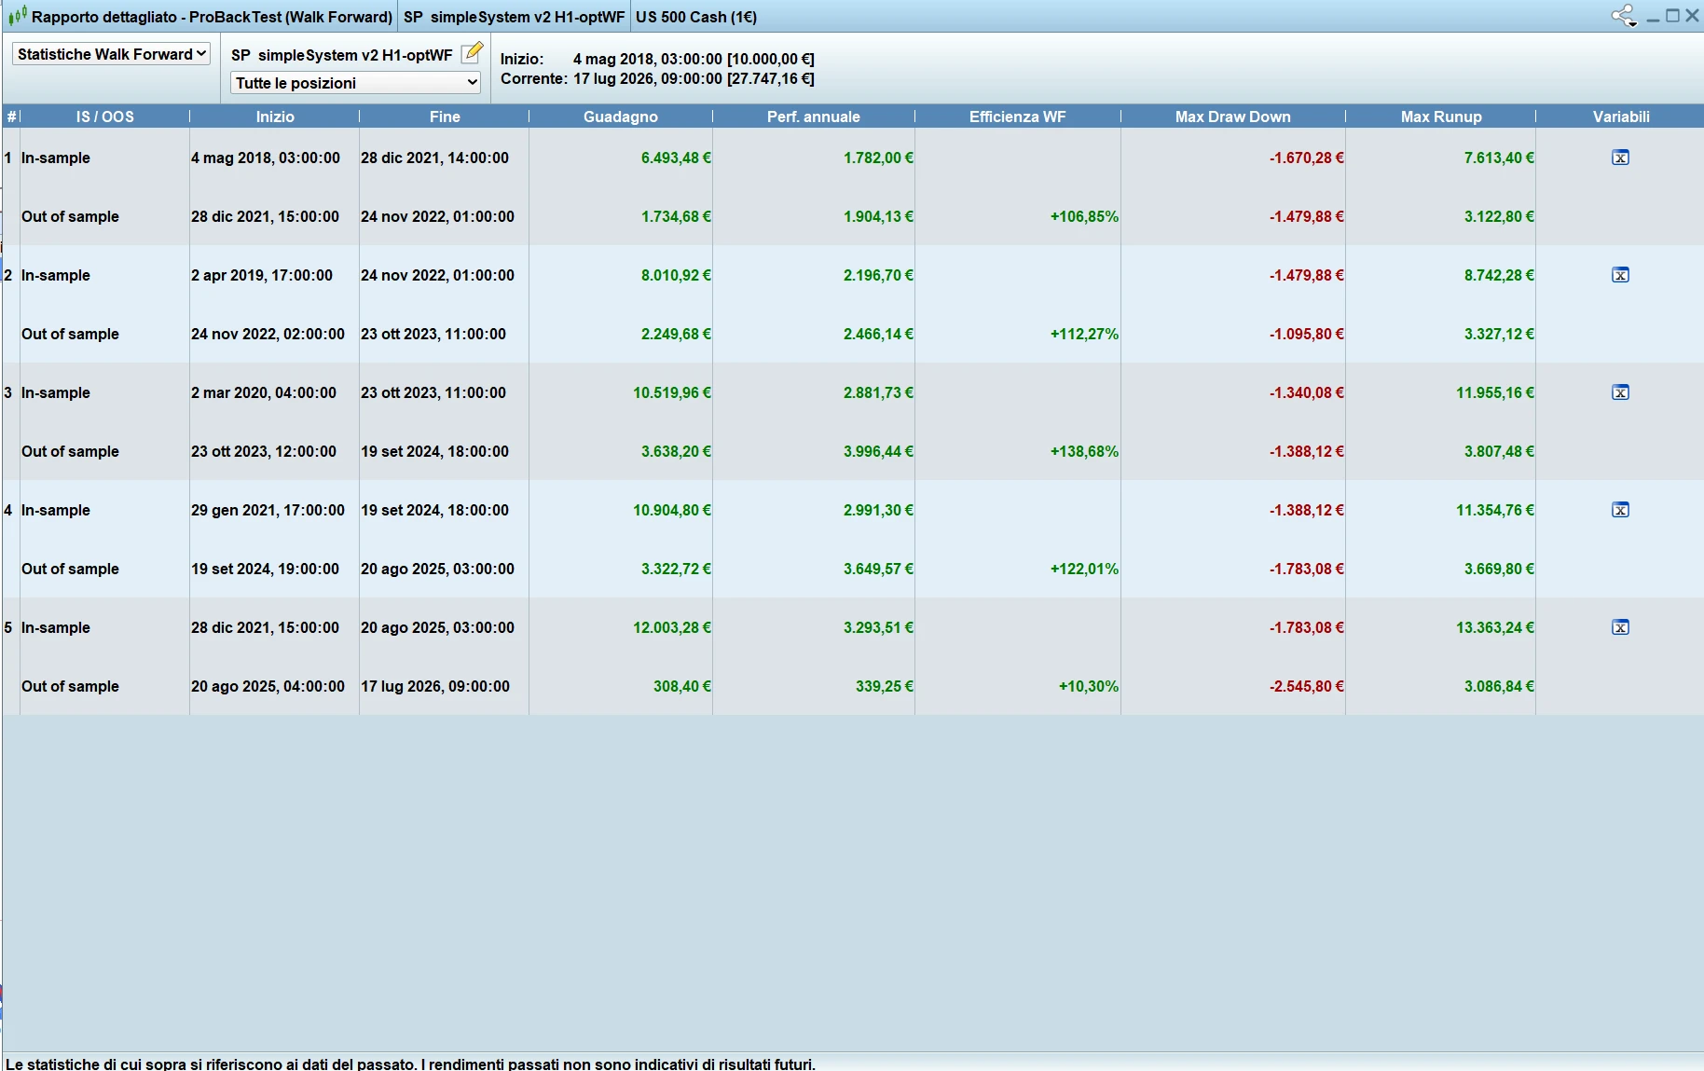Click gain value 6.493,48 €
1704x1071 pixels.
coord(676,158)
